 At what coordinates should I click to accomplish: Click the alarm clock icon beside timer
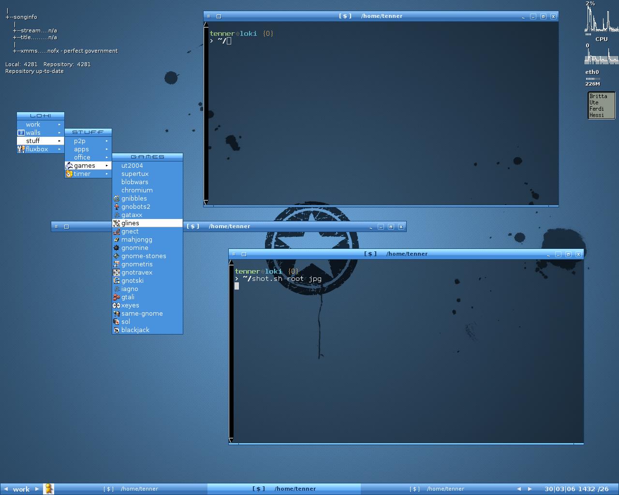point(69,174)
